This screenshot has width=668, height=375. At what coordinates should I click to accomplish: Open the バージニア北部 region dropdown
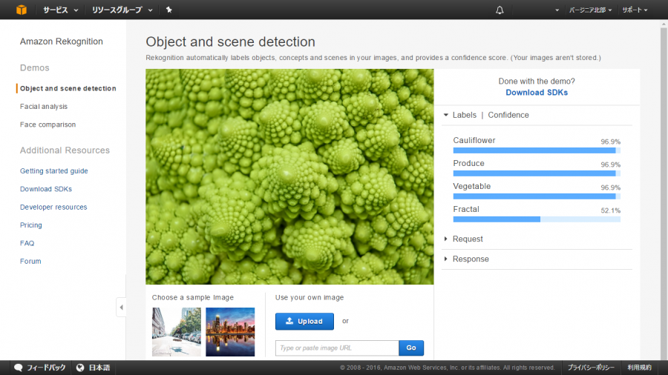pos(591,10)
